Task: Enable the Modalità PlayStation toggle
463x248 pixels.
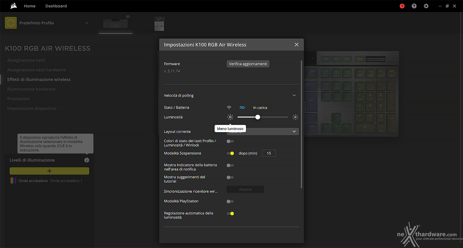Action: click(x=230, y=201)
